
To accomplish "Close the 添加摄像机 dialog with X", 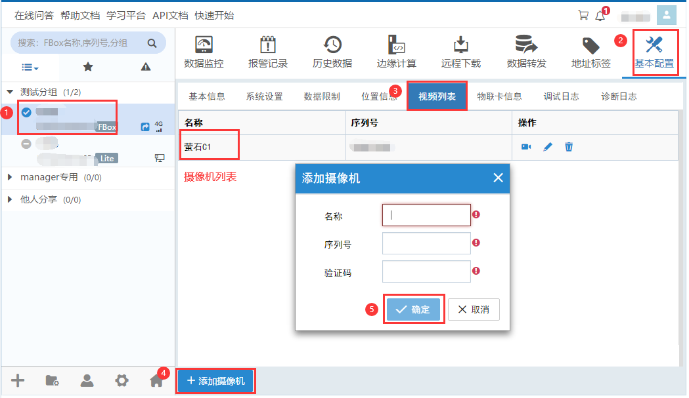I will [x=498, y=178].
